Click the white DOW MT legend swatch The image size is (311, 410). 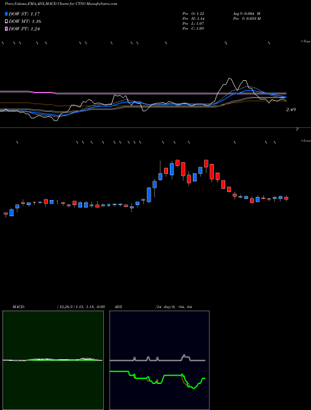point(7,22)
